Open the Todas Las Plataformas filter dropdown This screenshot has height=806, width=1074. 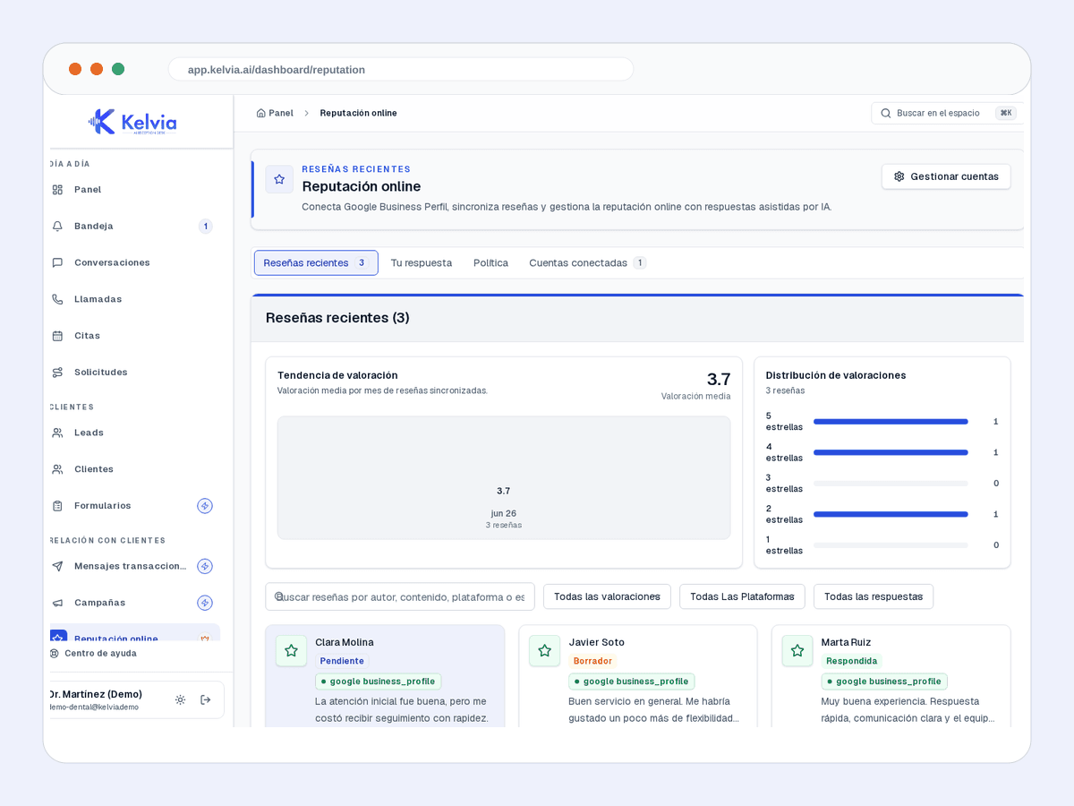(x=742, y=596)
